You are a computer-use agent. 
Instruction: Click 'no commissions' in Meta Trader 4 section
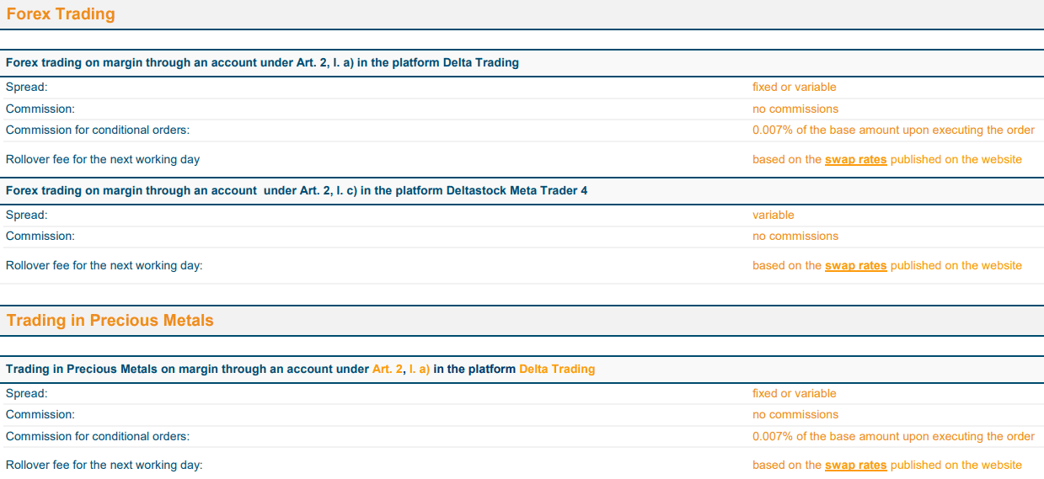point(795,236)
